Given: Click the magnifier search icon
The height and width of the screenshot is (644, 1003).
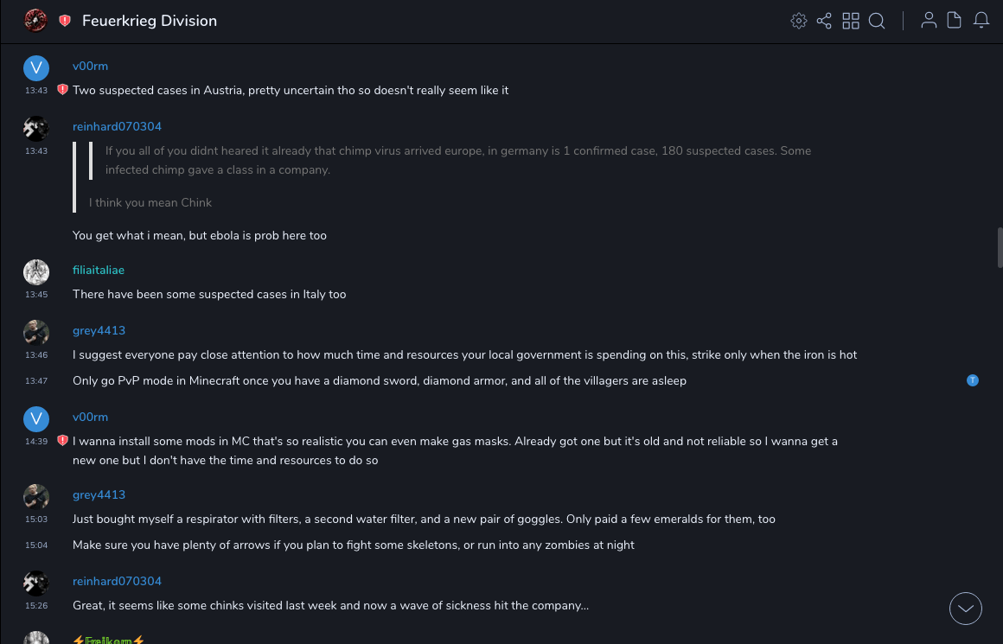Looking at the screenshot, I should [x=877, y=21].
